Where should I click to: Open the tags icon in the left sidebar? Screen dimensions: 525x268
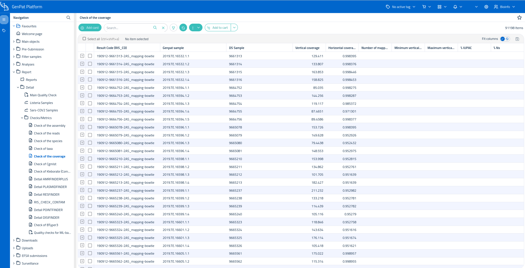[4, 30]
